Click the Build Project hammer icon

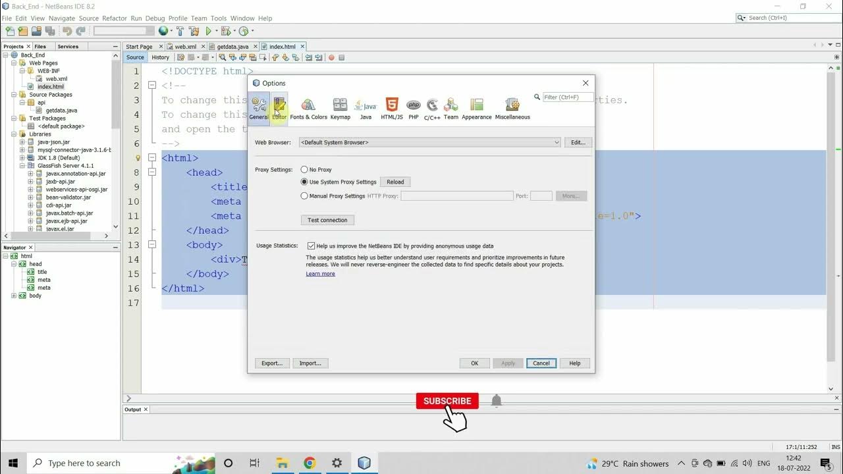(x=180, y=31)
